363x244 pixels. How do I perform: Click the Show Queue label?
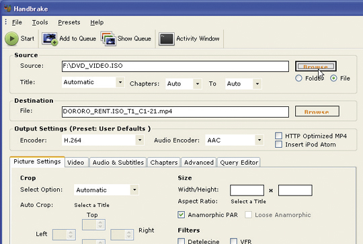pyautogui.click(x=134, y=38)
